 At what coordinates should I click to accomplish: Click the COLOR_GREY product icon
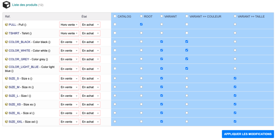pos(7,59)
